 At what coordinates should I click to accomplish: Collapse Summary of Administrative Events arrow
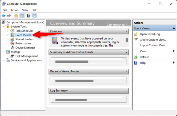point(126,53)
